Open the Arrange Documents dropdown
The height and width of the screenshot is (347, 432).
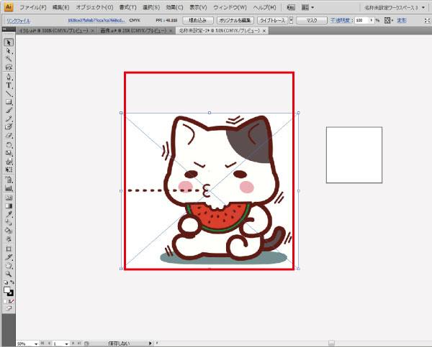pyautogui.click(x=307, y=7)
